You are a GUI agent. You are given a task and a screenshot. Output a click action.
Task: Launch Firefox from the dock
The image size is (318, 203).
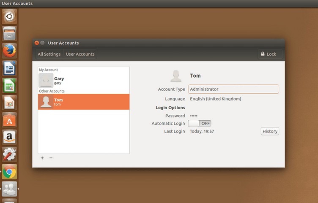point(9,51)
